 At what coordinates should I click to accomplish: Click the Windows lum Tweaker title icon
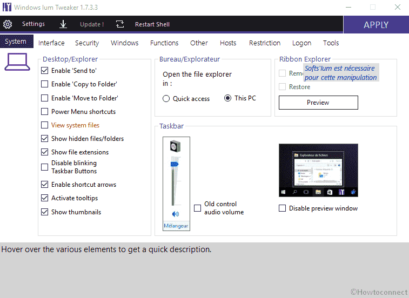tap(7, 7)
